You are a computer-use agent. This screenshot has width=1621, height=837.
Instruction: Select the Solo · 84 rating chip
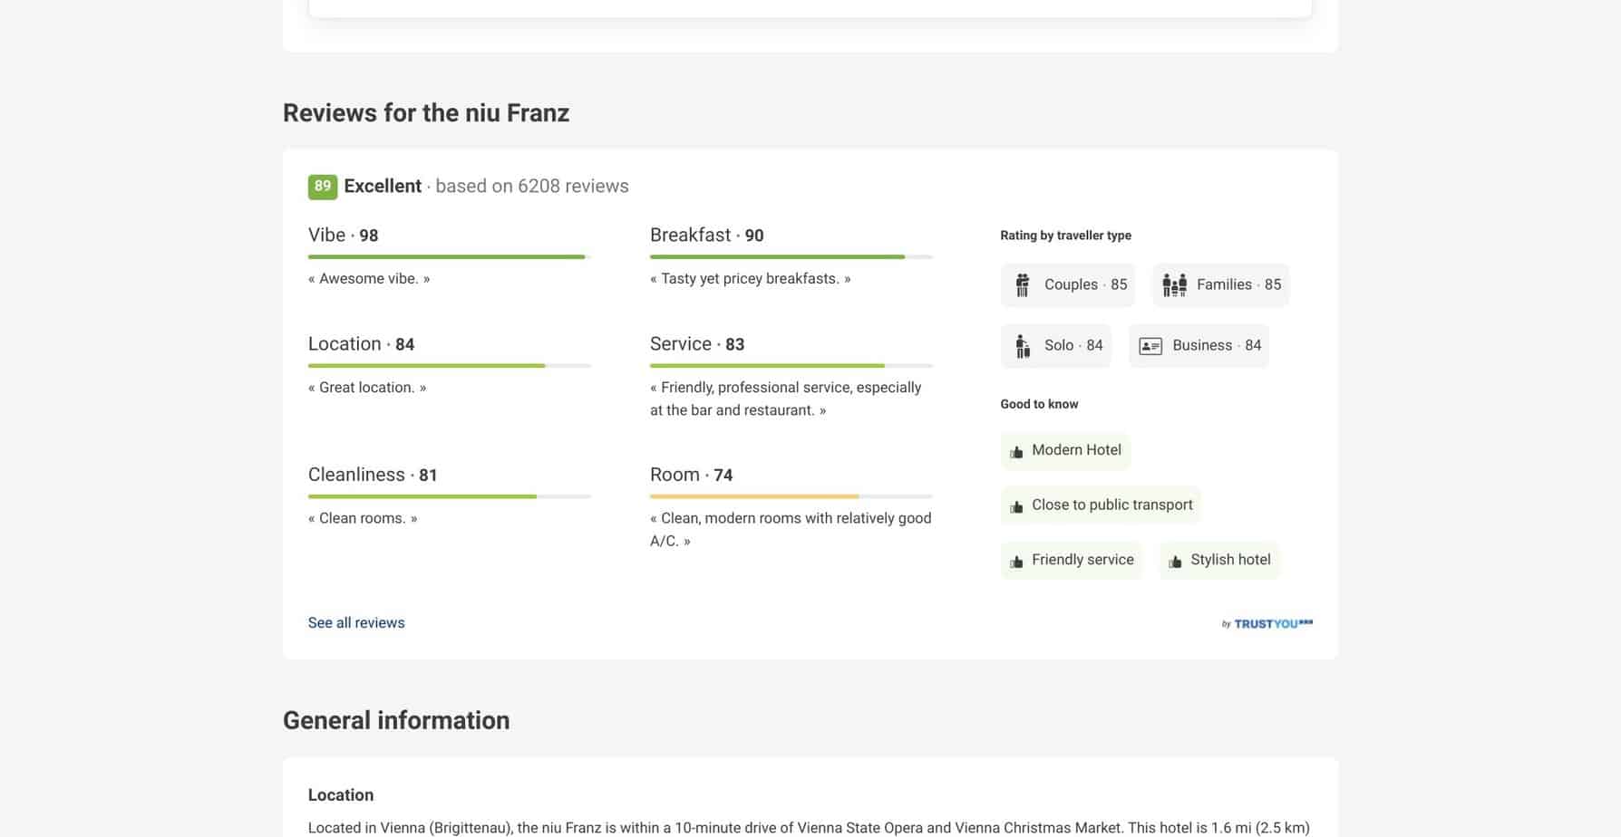[x=1056, y=346]
